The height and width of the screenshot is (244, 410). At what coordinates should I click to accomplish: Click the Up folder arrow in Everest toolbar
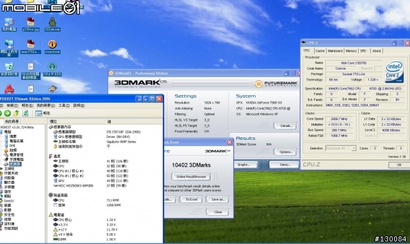point(16,113)
